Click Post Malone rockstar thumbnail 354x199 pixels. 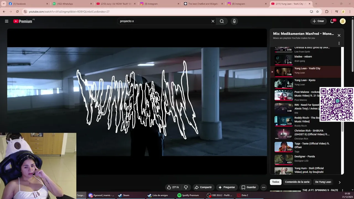click(x=283, y=95)
